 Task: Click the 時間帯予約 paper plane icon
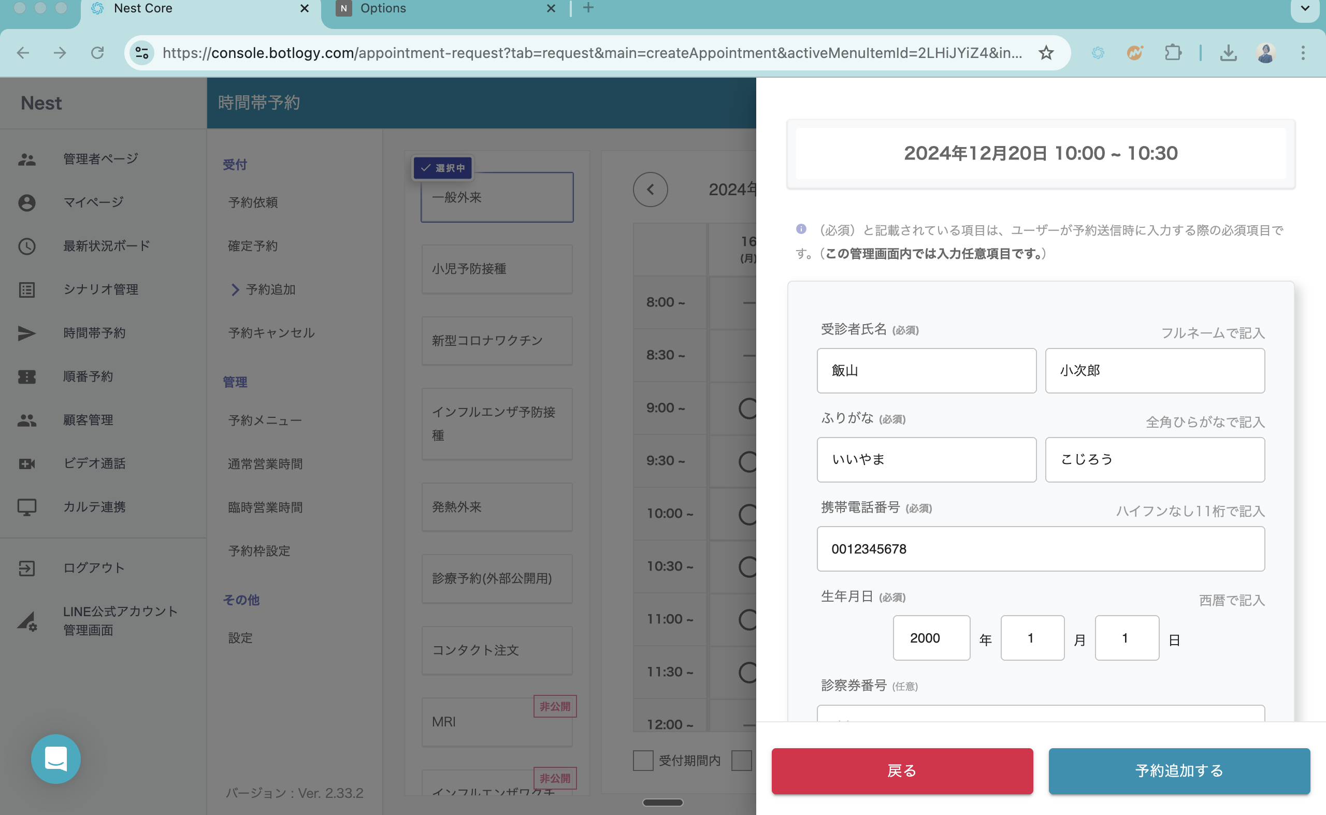pyautogui.click(x=27, y=333)
